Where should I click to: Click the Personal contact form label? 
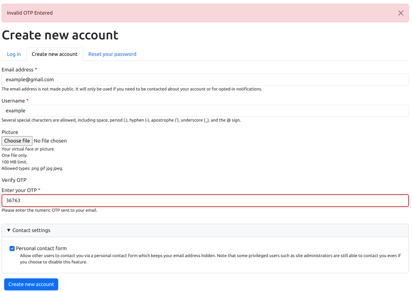pos(41,249)
